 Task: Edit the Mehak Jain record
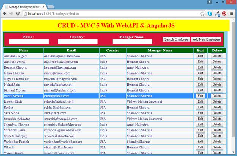tap(201, 84)
